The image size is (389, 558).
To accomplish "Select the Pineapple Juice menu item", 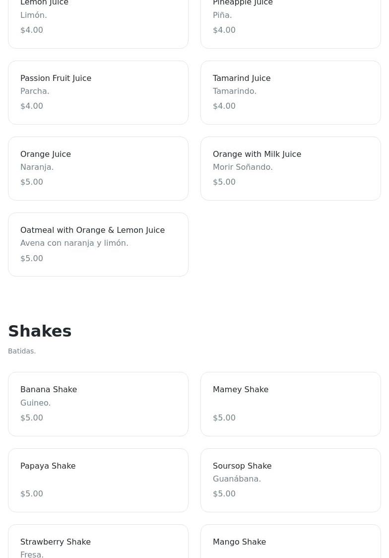I will [x=290, y=22].
